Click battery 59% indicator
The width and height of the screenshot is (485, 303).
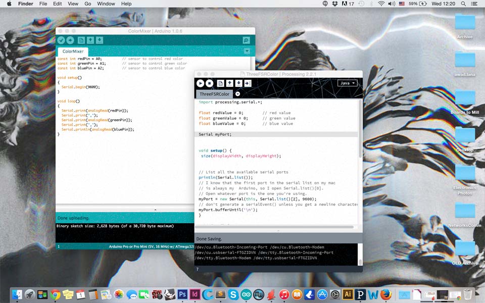click(x=418, y=4)
